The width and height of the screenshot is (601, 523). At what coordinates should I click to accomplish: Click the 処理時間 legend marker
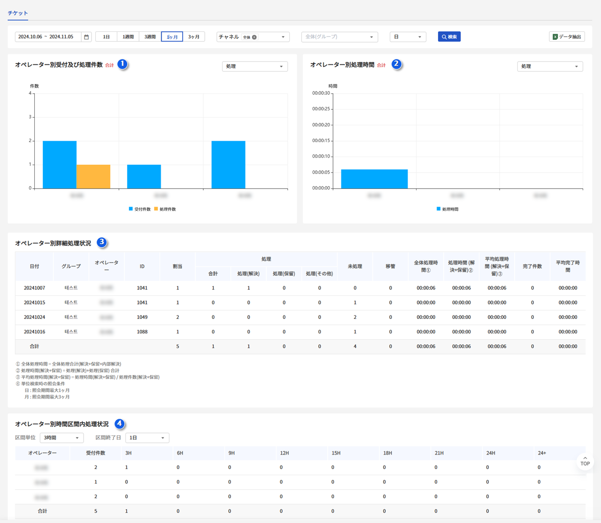click(439, 209)
